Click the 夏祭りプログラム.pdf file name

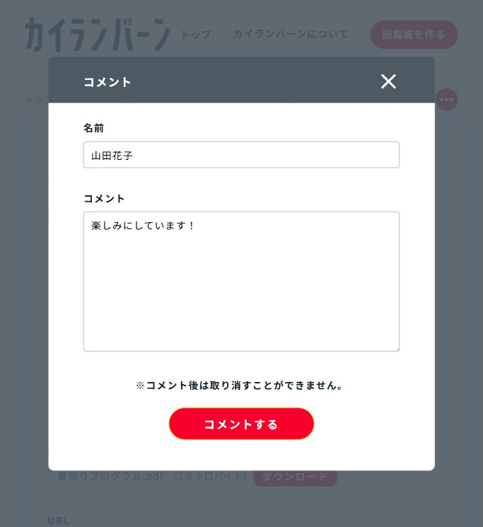(x=112, y=477)
